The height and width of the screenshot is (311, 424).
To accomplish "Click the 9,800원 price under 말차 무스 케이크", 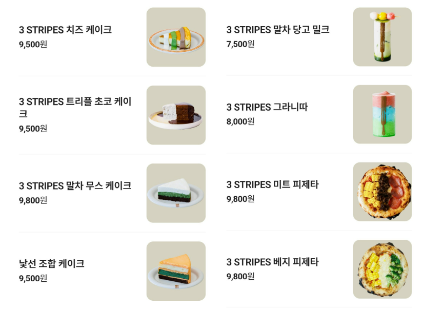I will point(33,200).
